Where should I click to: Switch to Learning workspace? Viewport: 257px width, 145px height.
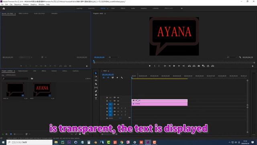[79, 8]
